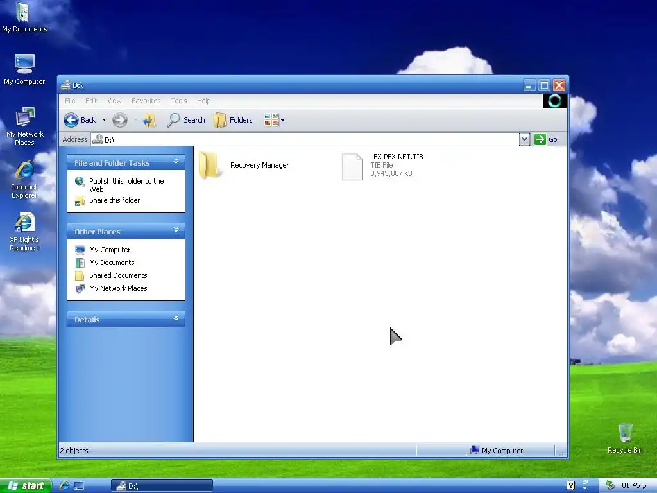Launch Internet Explorer from Quick Launch
Image resolution: width=657 pixels, height=493 pixels.
(x=64, y=485)
